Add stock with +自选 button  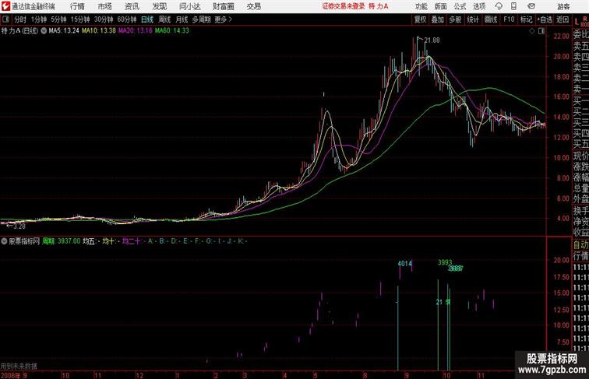coord(545,19)
